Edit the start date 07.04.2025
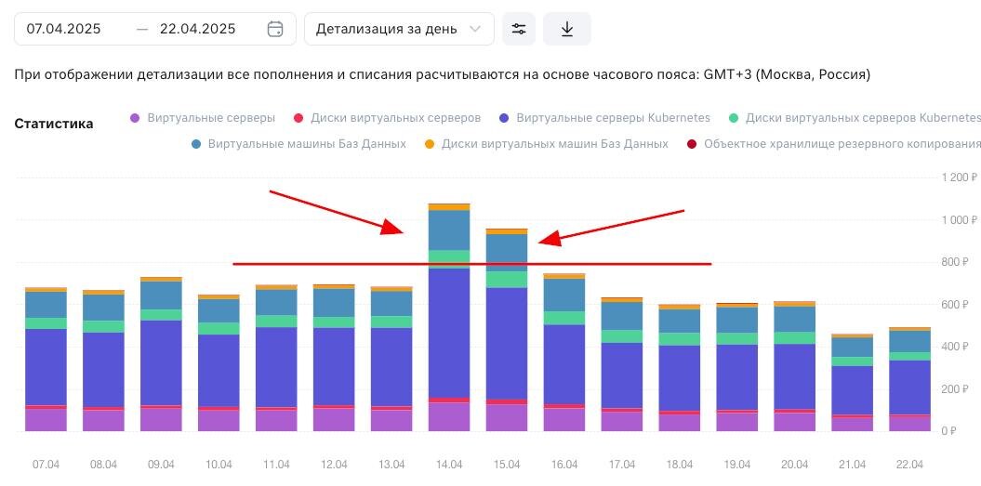 (x=64, y=29)
